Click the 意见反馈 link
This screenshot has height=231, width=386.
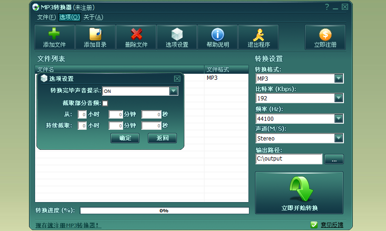pyautogui.click(x=332, y=224)
